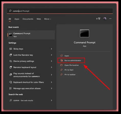Click the Open file location folder icon
121x114 pixels.
62,65
